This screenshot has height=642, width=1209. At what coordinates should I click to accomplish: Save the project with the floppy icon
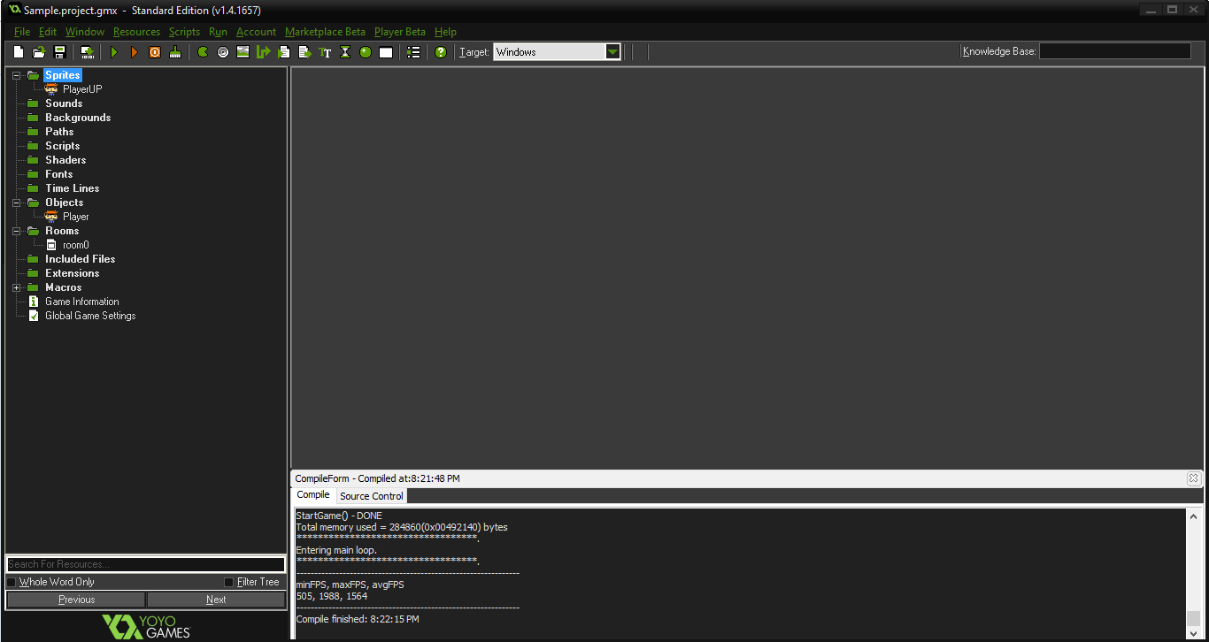click(x=60, y=52)
